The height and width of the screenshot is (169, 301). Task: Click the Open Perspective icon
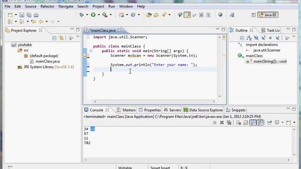click(x=253, y=15)
